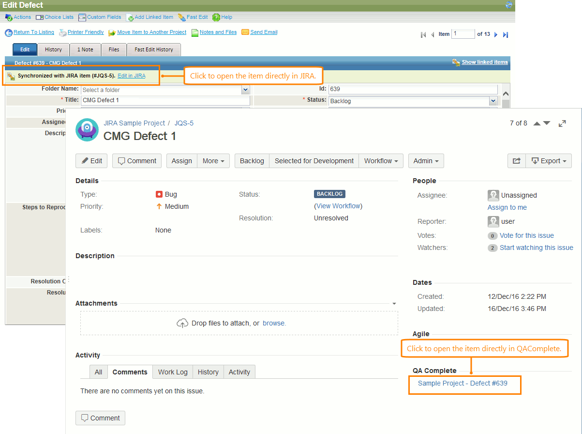Click the Move Item to Another Project icon

point(112,32)
